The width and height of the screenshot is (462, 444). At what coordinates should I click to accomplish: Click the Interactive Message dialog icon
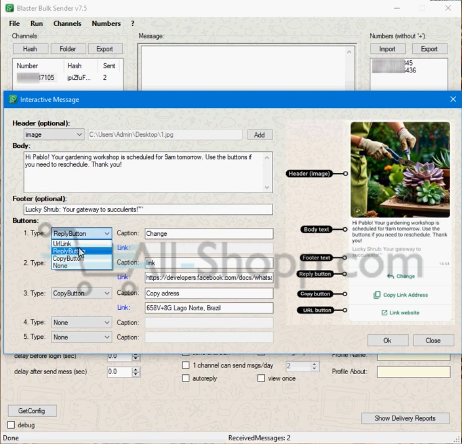pyautogui.click(x=13, y=100)
